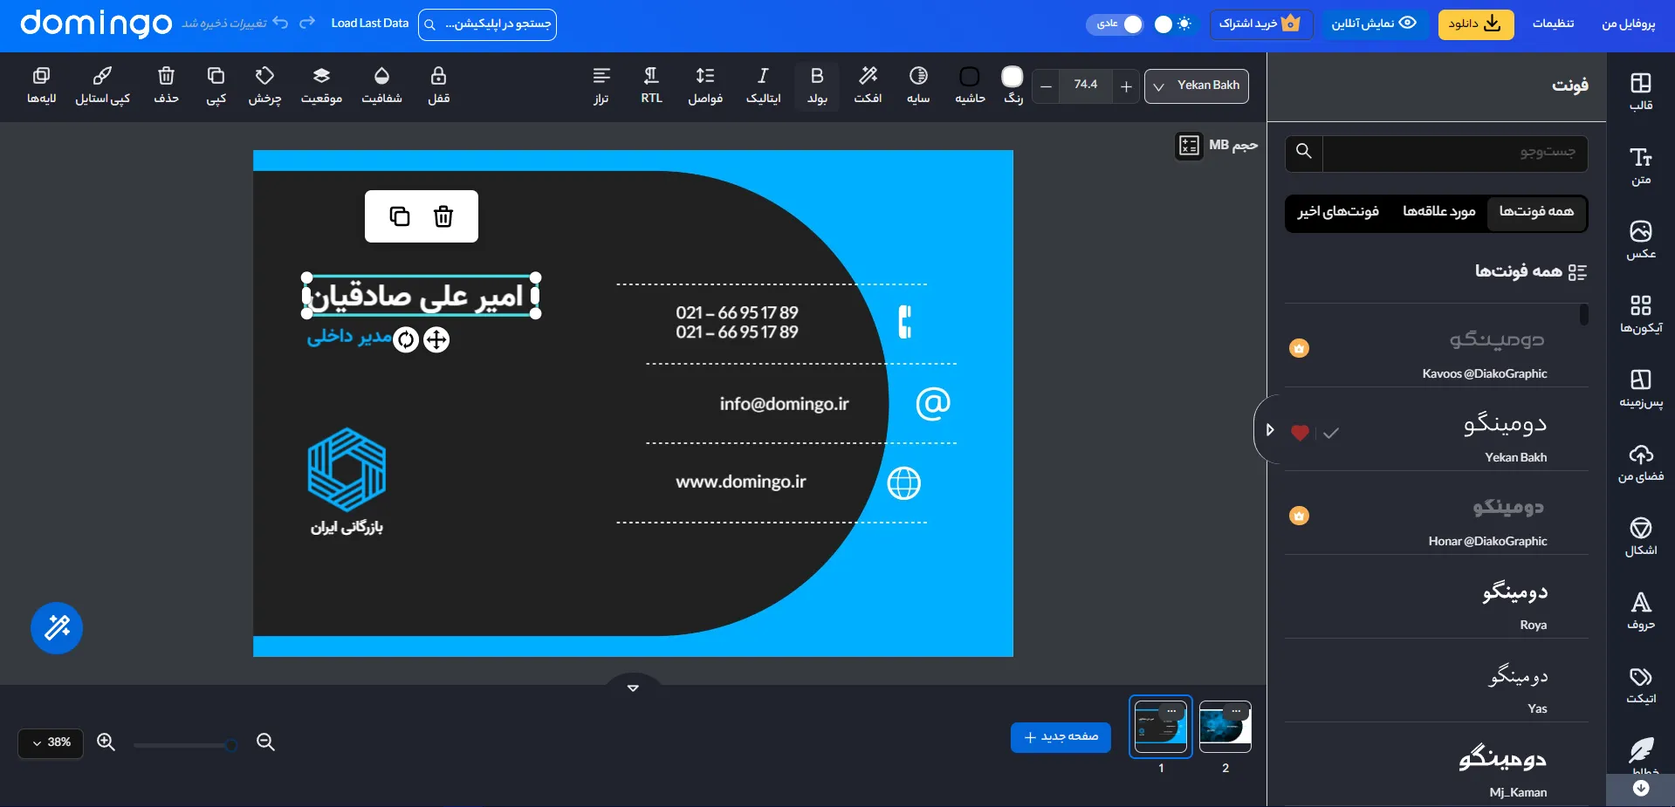Open Settings (تنظیمات) in top menu
This screenshot has height=807, width=1675.
tap(1553, 24)
